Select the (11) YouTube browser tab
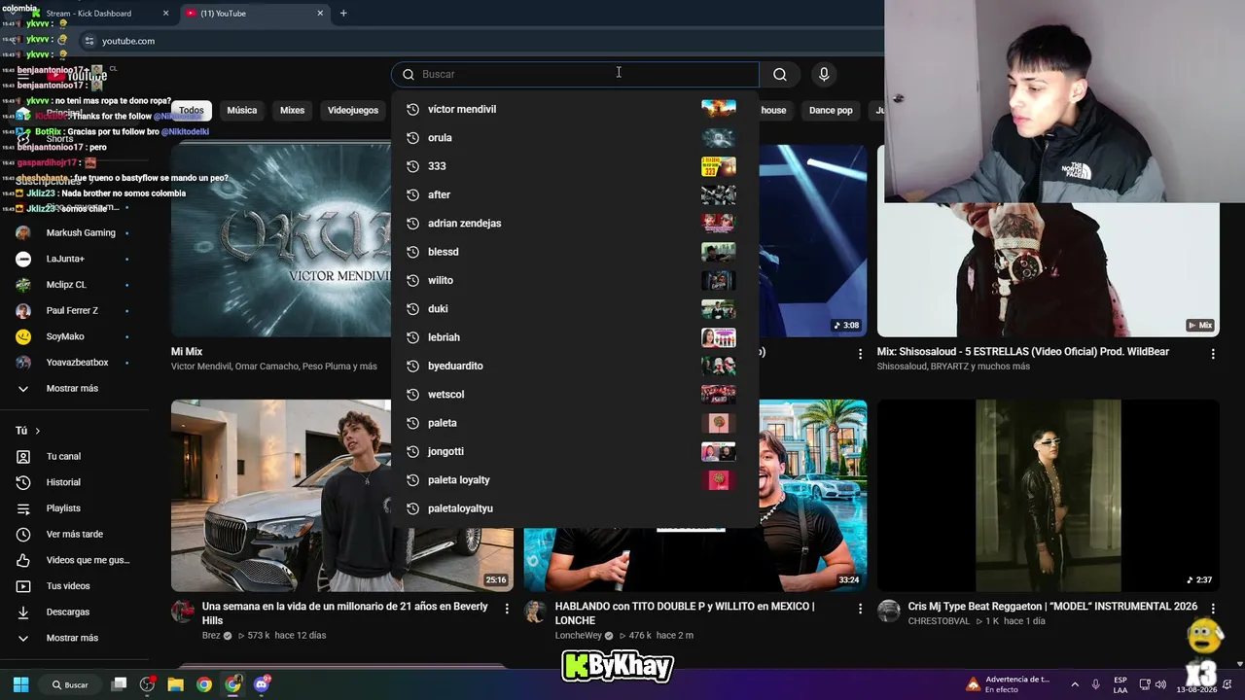 coord(255,14)
